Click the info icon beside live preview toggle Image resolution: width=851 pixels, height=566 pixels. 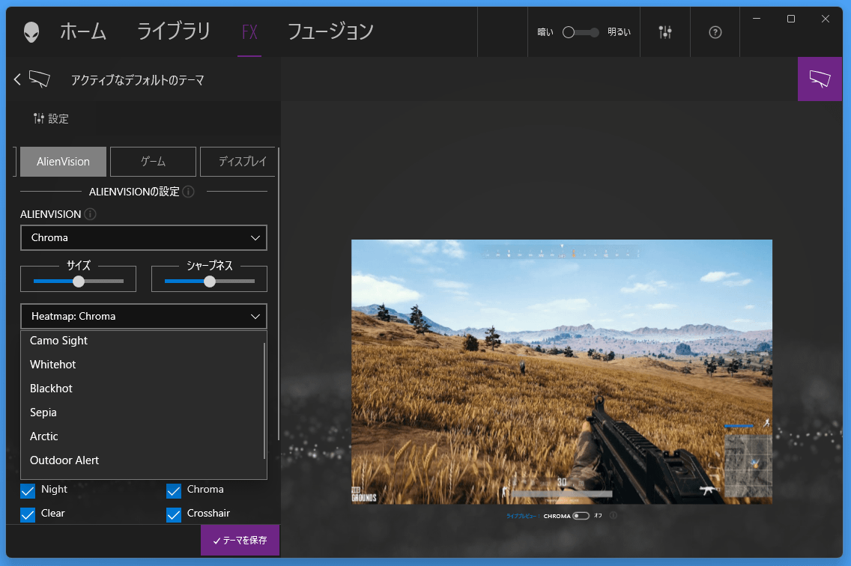[614, 516]
